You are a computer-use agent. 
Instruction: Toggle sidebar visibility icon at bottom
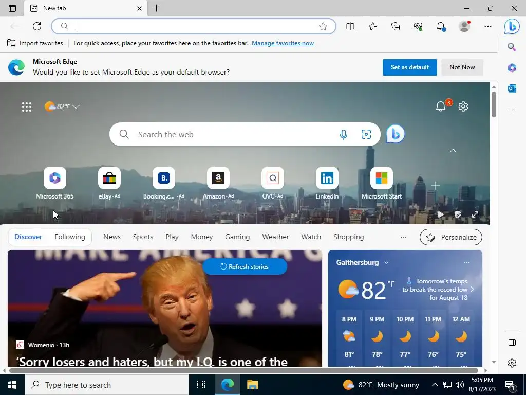(512, 343)
